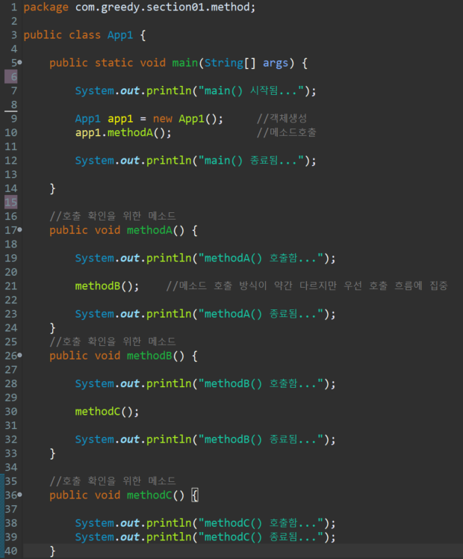Collapse the methodC fold marker
Screen dimensions: 463x559
tap(19, 495)
